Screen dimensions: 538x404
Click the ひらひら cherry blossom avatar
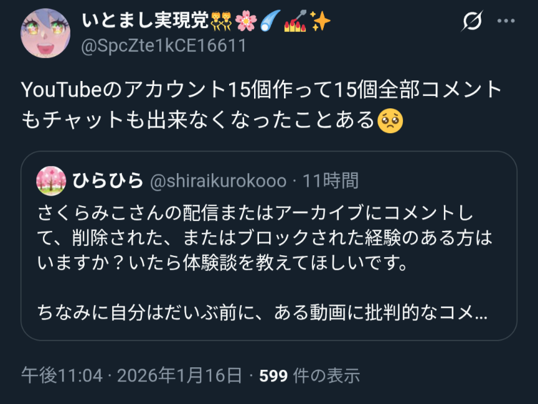click(x=51, y=181)
